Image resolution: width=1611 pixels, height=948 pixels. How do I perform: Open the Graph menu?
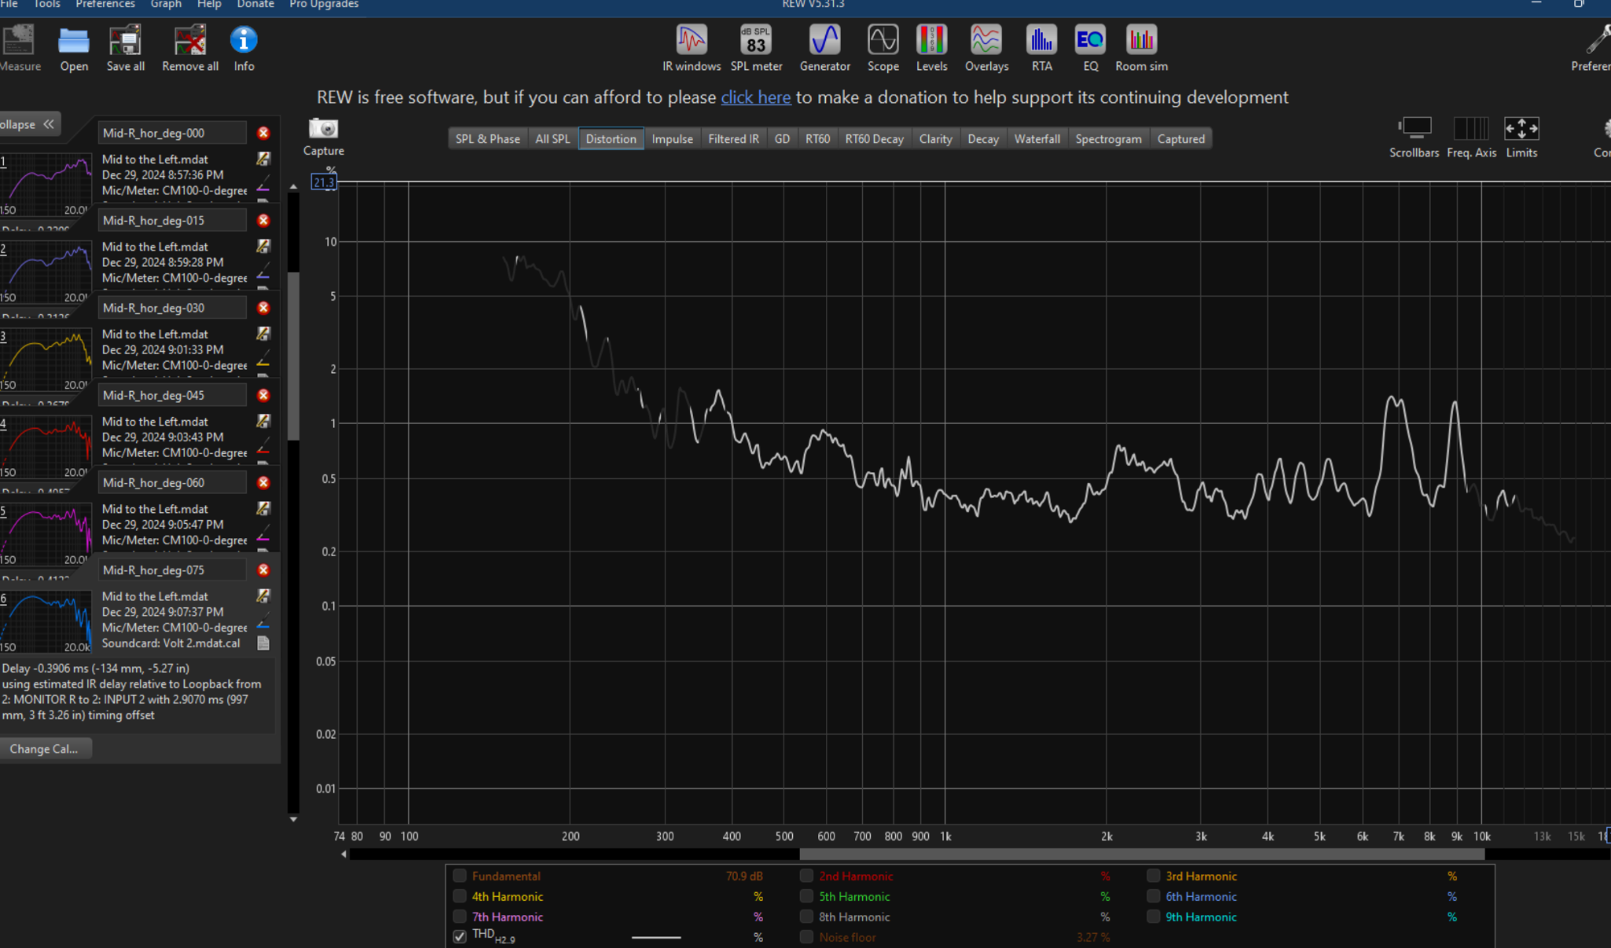pyautogui.click(x=166, y=4)
